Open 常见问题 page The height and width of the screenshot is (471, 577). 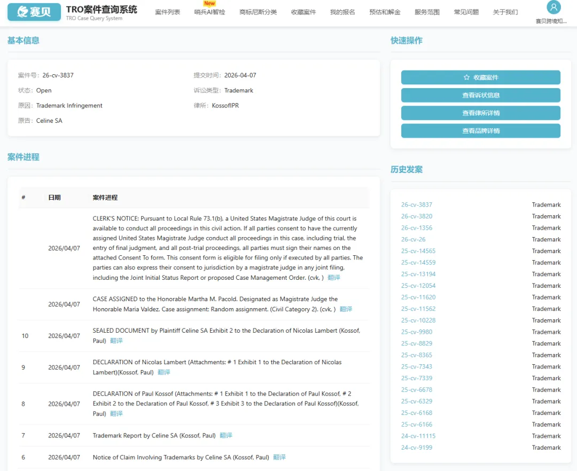click(466, 12)
